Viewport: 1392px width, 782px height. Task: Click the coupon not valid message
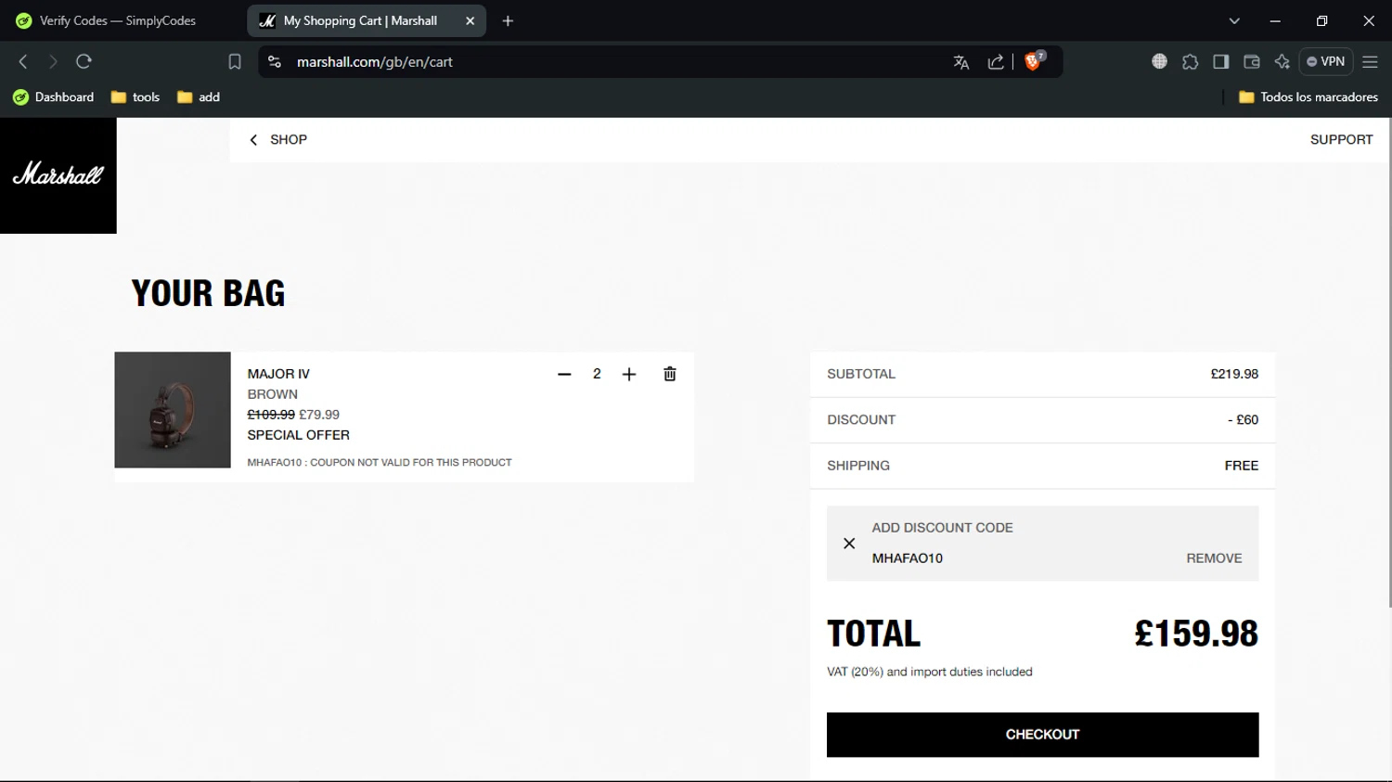click(380, 462)
